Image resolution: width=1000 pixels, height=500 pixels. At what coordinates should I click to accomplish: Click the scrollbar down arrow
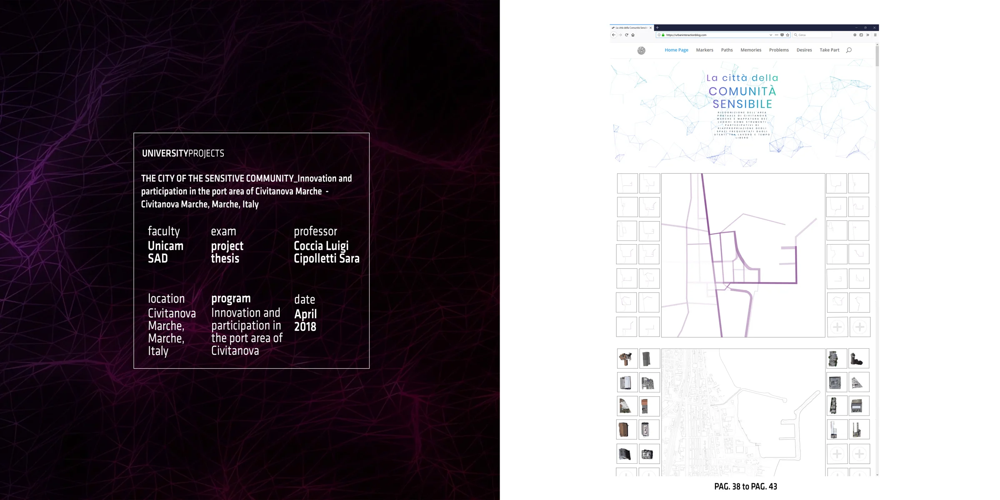pyautogui.click(x=877, y=475)
